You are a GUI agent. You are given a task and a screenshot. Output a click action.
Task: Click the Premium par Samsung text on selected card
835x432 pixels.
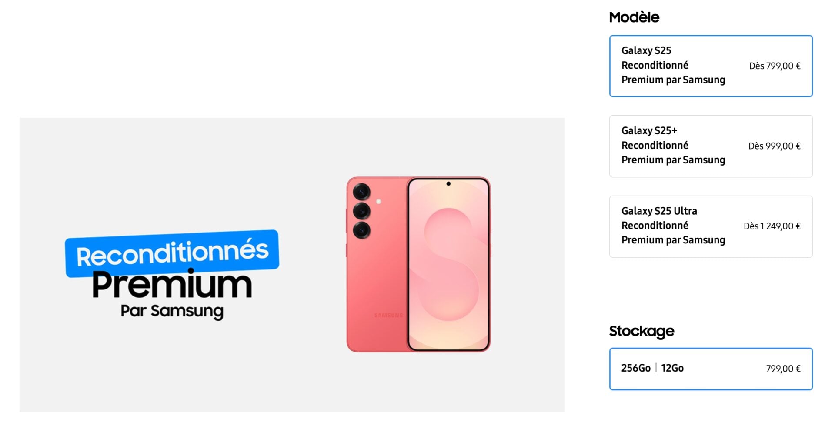coord(673,80)
